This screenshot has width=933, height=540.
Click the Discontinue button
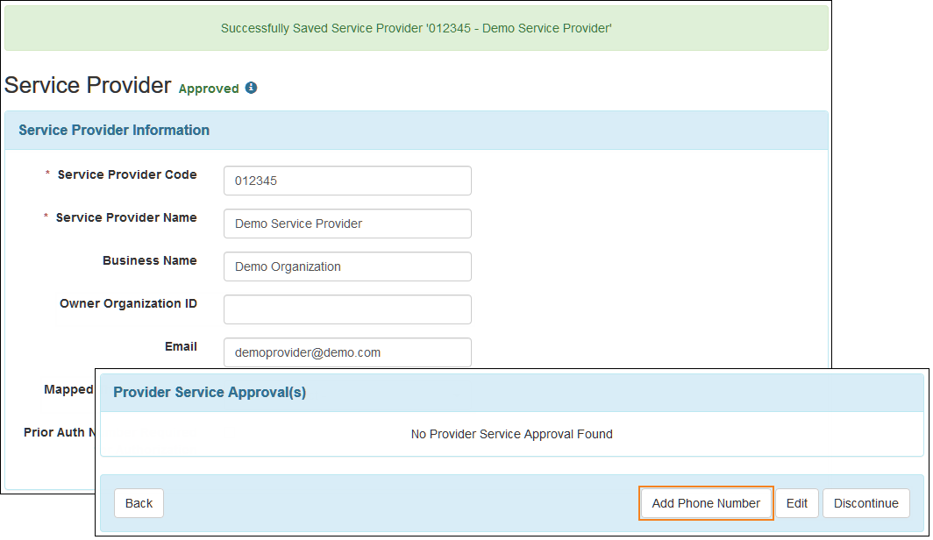(x=866, y=503)
